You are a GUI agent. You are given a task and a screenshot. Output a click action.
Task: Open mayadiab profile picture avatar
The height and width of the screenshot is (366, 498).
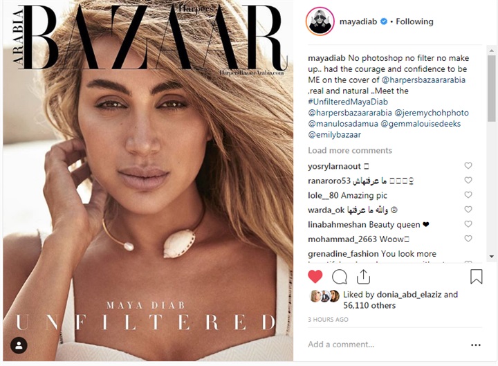click(320, 21)
